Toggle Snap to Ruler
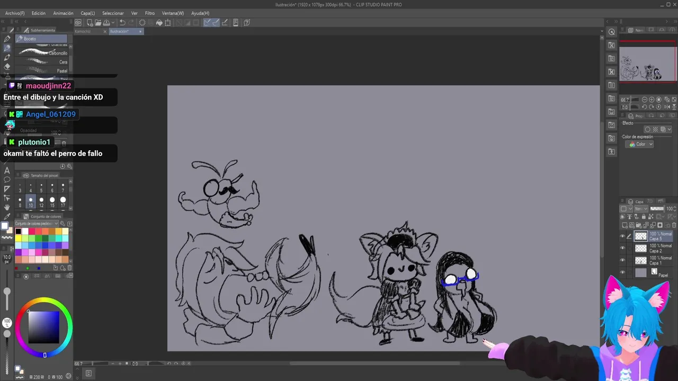 click(x=207, y=23)
